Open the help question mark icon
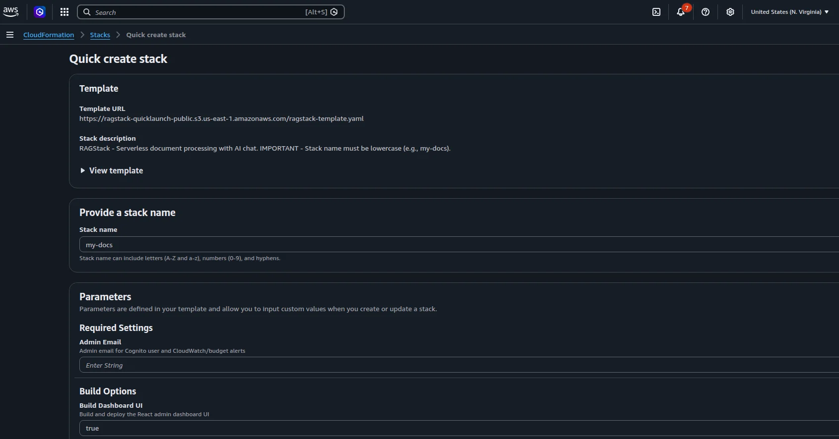Image resolution: width=839 pixels, height=439 pixels. [x=706, y=12]
